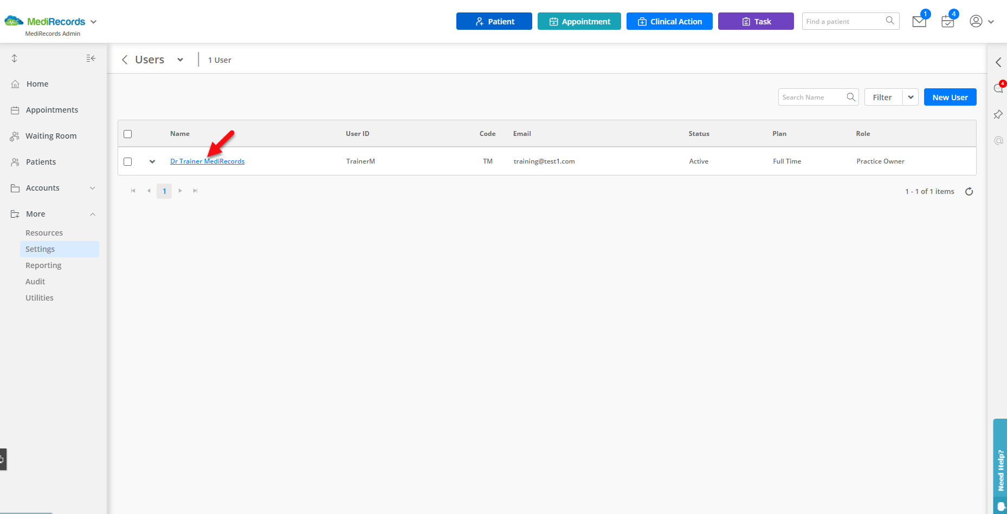Click the search magnifier in Search Name field
Viewport: 1007px width, 514px height.
[x=851, y=97]
